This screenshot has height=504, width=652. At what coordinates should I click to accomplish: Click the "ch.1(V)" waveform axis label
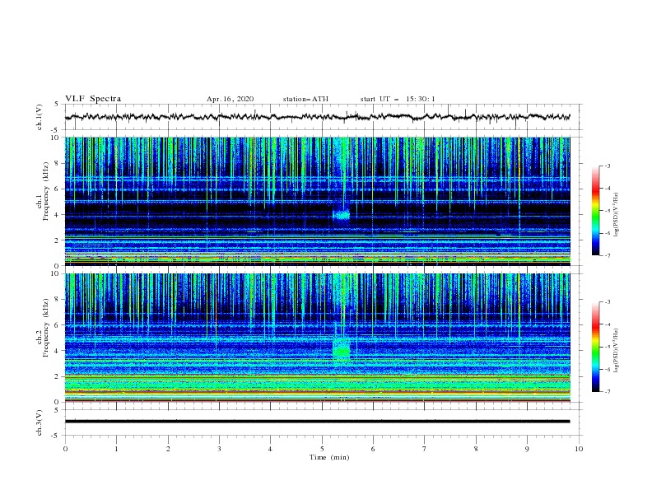tap(40, 117)
